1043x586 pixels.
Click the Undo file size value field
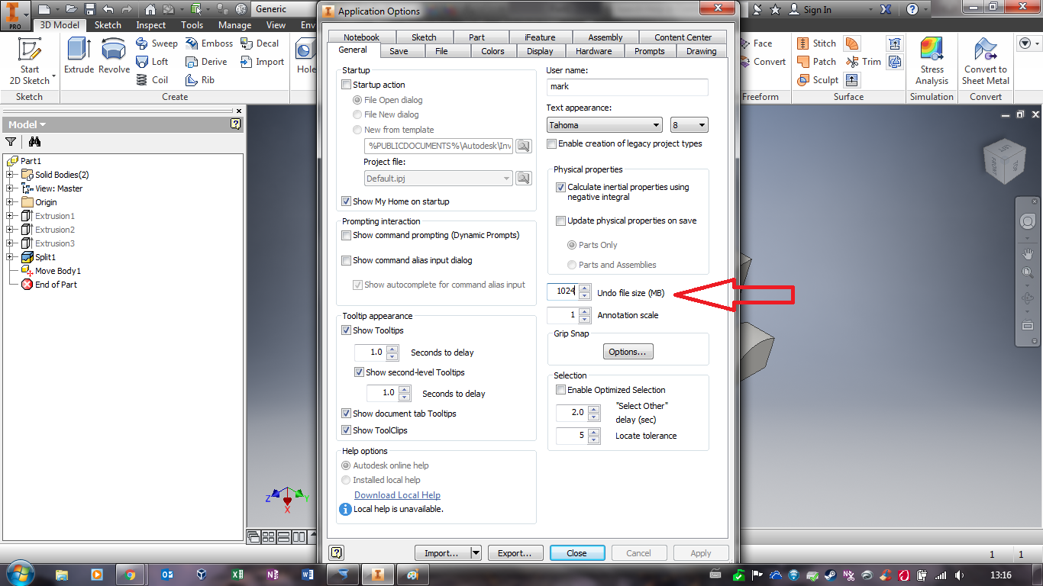[563, 291]
